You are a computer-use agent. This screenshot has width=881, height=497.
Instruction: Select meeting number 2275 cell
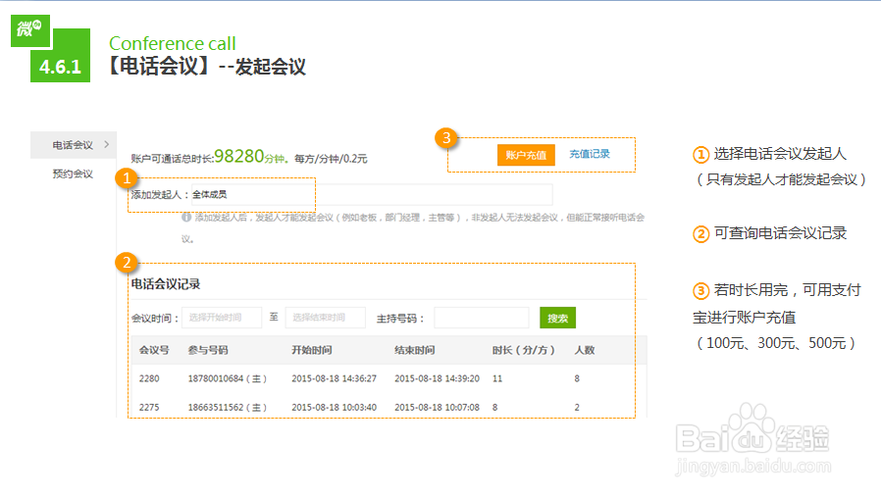(x=149, y=407)
